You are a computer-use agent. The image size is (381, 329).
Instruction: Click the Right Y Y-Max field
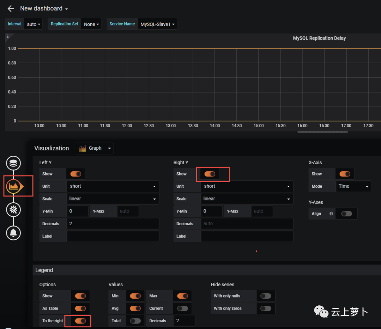point(262,211)
